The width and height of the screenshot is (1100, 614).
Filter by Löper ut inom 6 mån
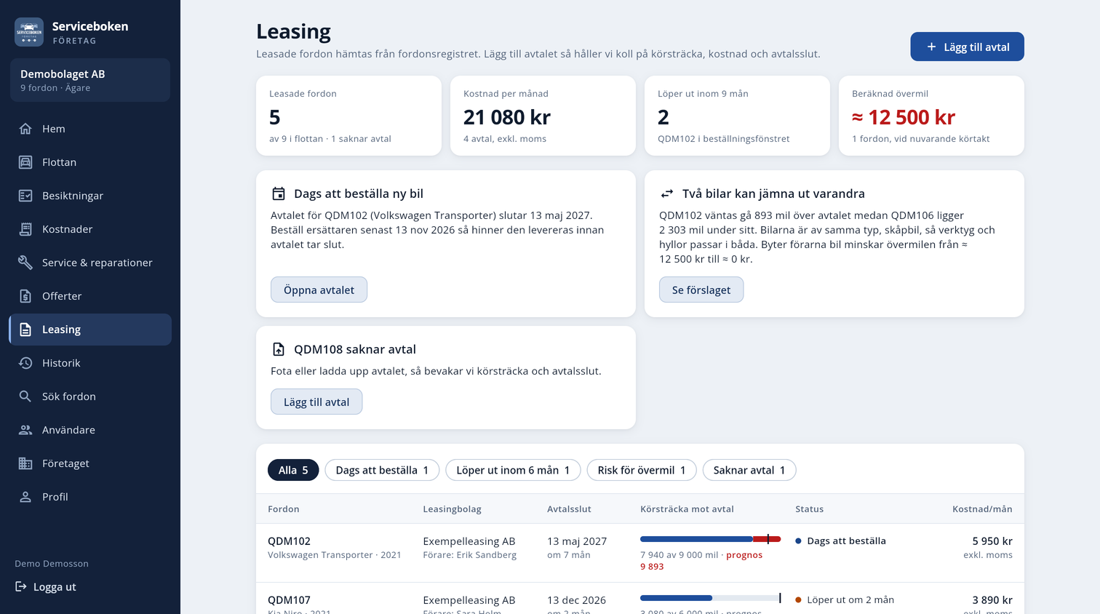point(513,470)
